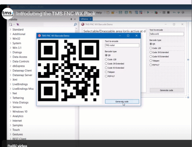Screen dimensions: 192x147
Task: Click the Trace Into debug icon
Action: [174, 12]
